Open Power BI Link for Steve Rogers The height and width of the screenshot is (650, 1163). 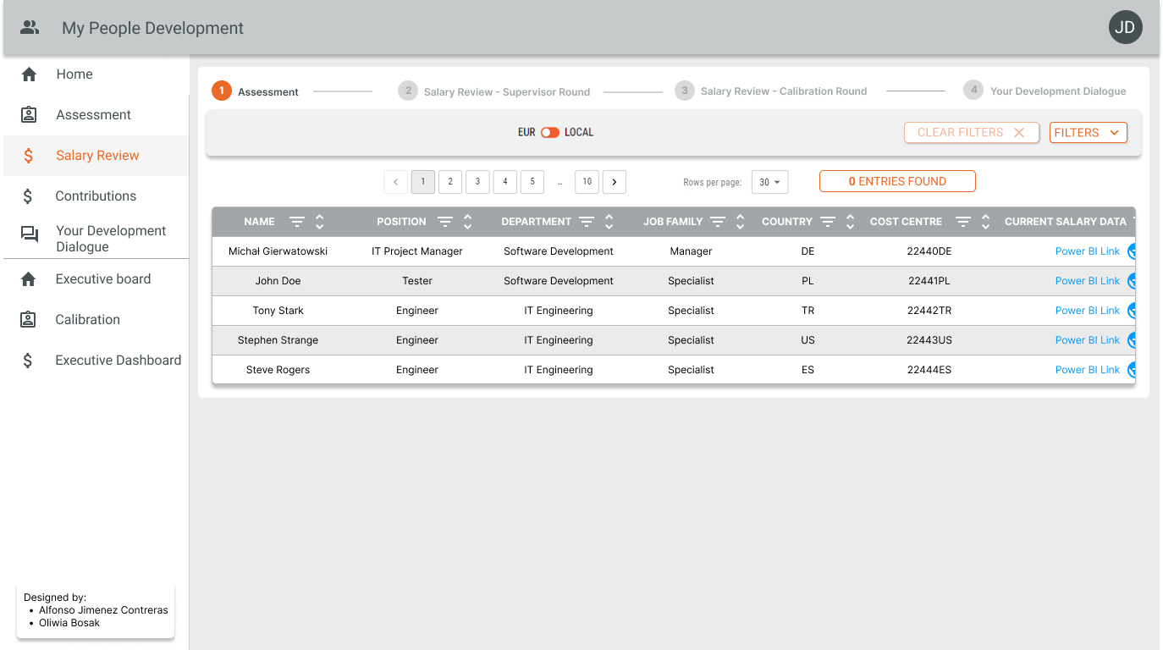(x=1088, y=370)
